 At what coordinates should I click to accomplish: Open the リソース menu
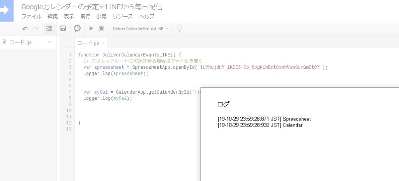(x=123, y=16)
